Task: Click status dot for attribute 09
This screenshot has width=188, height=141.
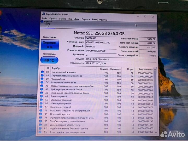Action: (x=42, y=79)
